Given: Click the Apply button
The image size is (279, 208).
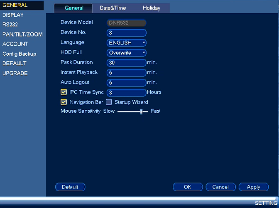Looking at the screenshot, I should pyautogui.click(x=254, y=187).
